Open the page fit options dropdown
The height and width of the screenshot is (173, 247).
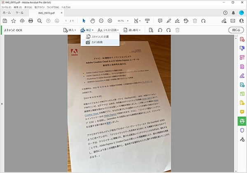(137, 21)
